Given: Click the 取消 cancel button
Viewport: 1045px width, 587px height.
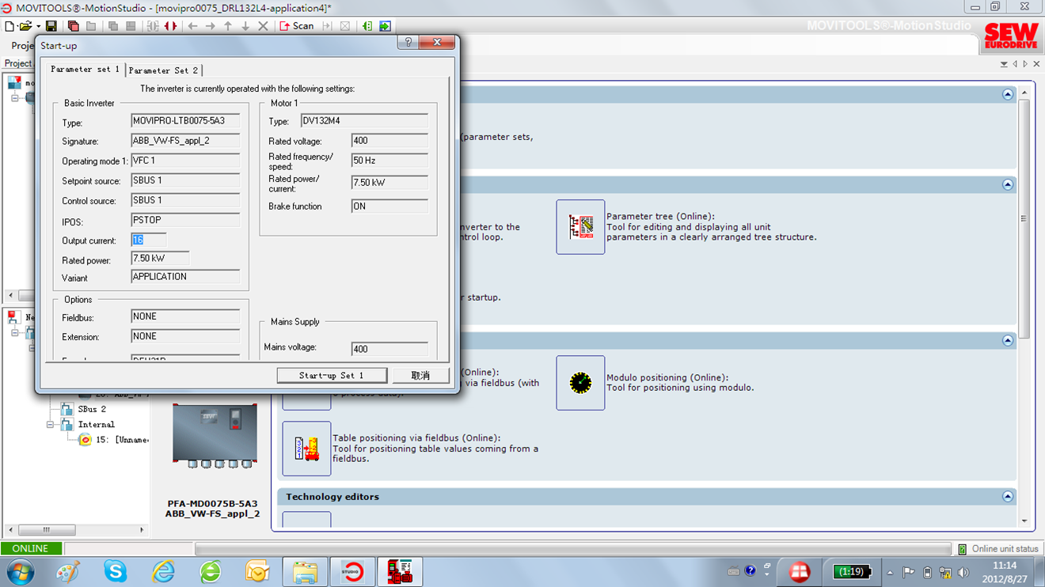Looking at the screenshot, I should tap(420, 375).
